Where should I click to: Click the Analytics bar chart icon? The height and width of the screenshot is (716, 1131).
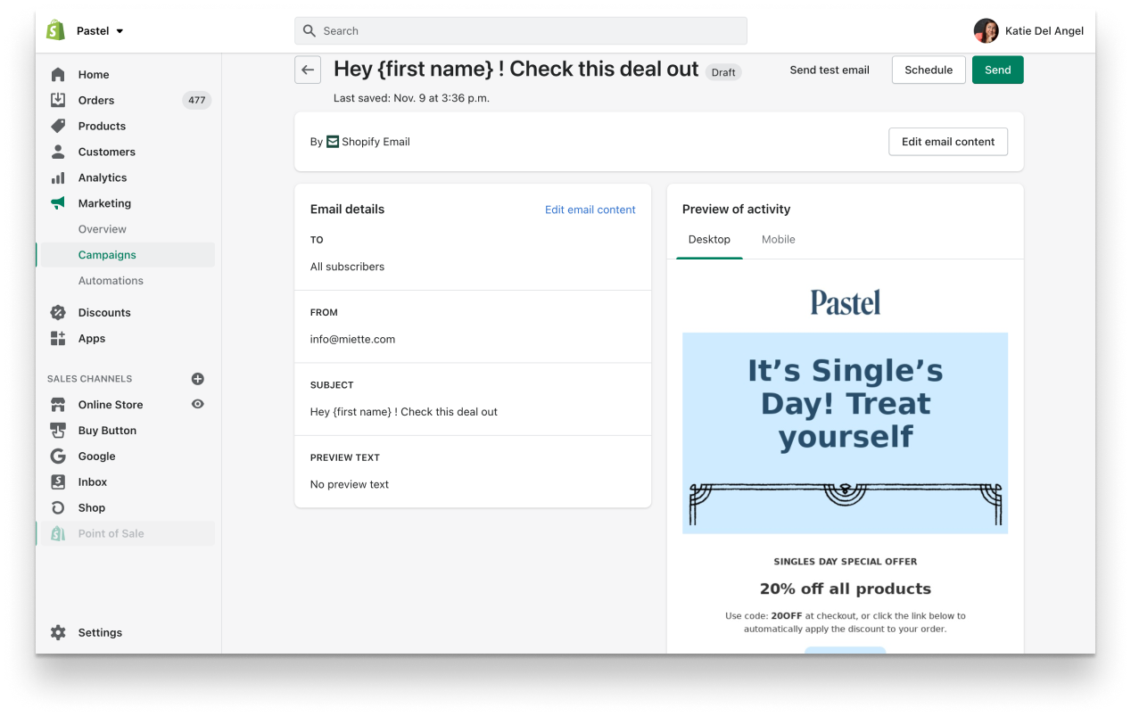(x=58, y=178)
